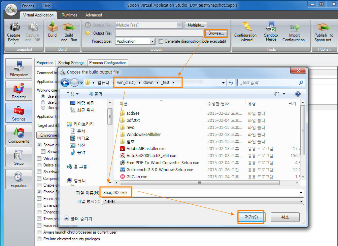Open the view options dropdown arrow
This screenshot has width=338, height=246.
point(284,94)
